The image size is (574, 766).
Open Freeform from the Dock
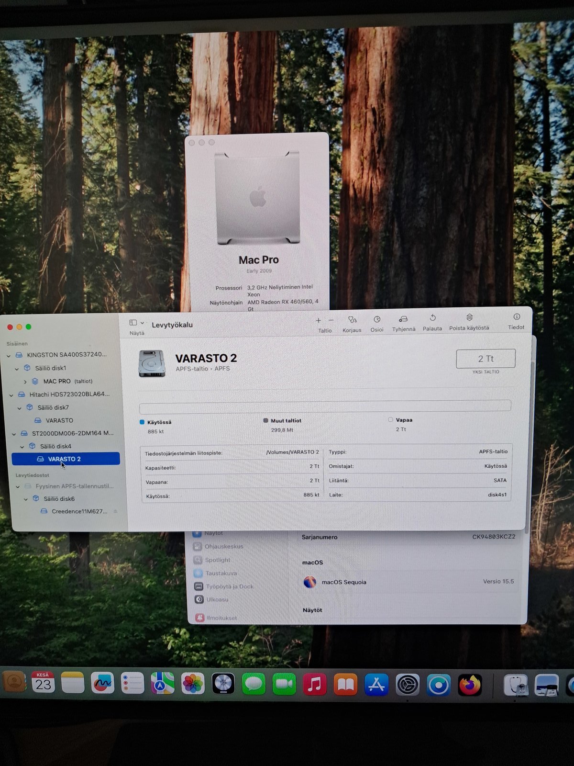pyautogui.click(x=102, y=683)
